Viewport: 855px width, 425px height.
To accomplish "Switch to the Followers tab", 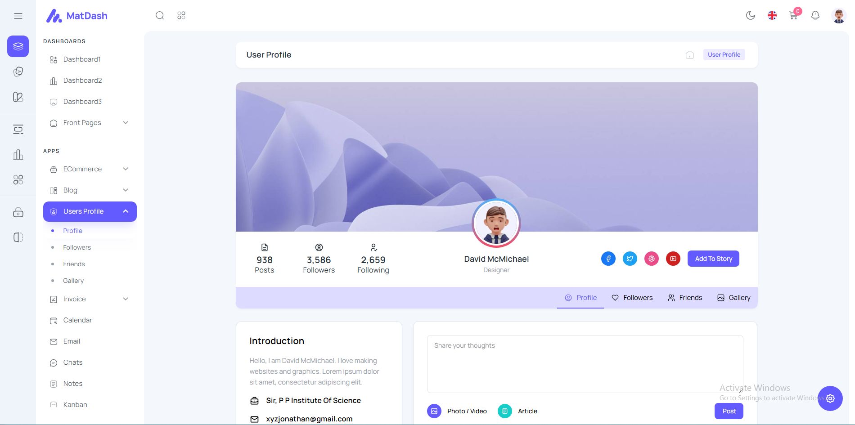I will (632, 298).
